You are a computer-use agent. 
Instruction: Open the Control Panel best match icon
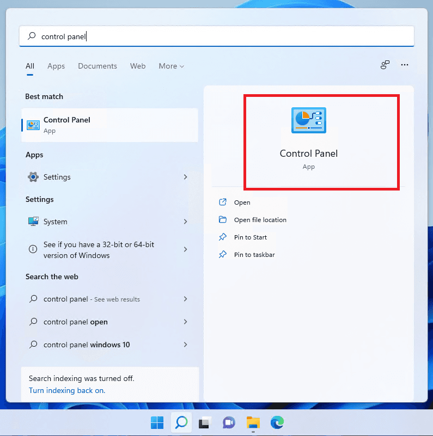pyautogui.click(x=33, y=125)
